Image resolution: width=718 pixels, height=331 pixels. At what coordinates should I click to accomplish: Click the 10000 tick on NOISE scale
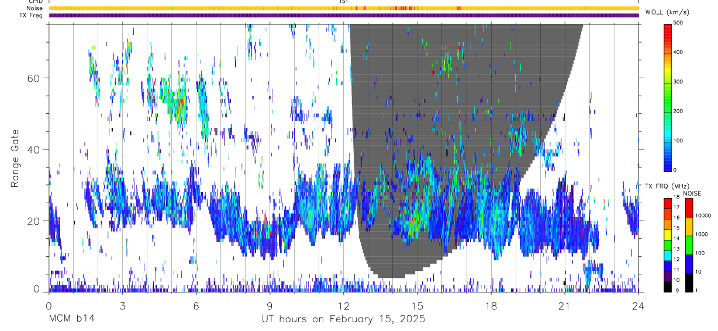click(703, 215)
